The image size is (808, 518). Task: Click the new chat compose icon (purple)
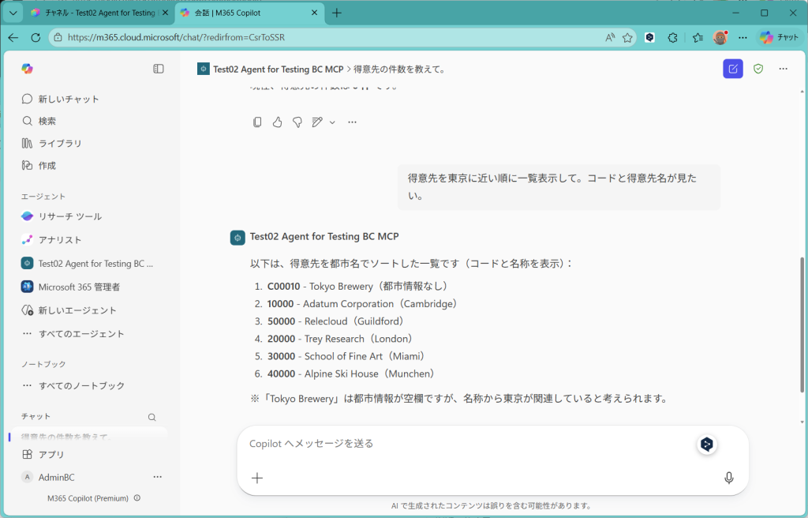pos(733,69)
